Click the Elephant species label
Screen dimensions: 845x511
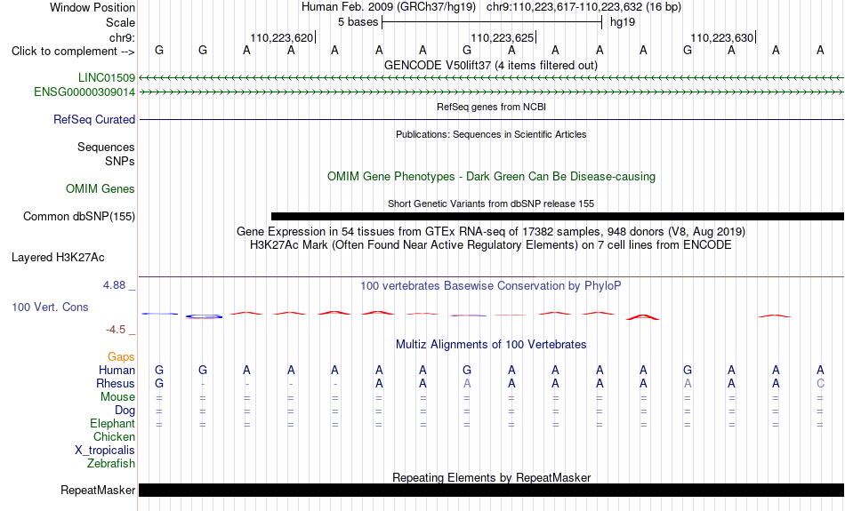point(113,423)
